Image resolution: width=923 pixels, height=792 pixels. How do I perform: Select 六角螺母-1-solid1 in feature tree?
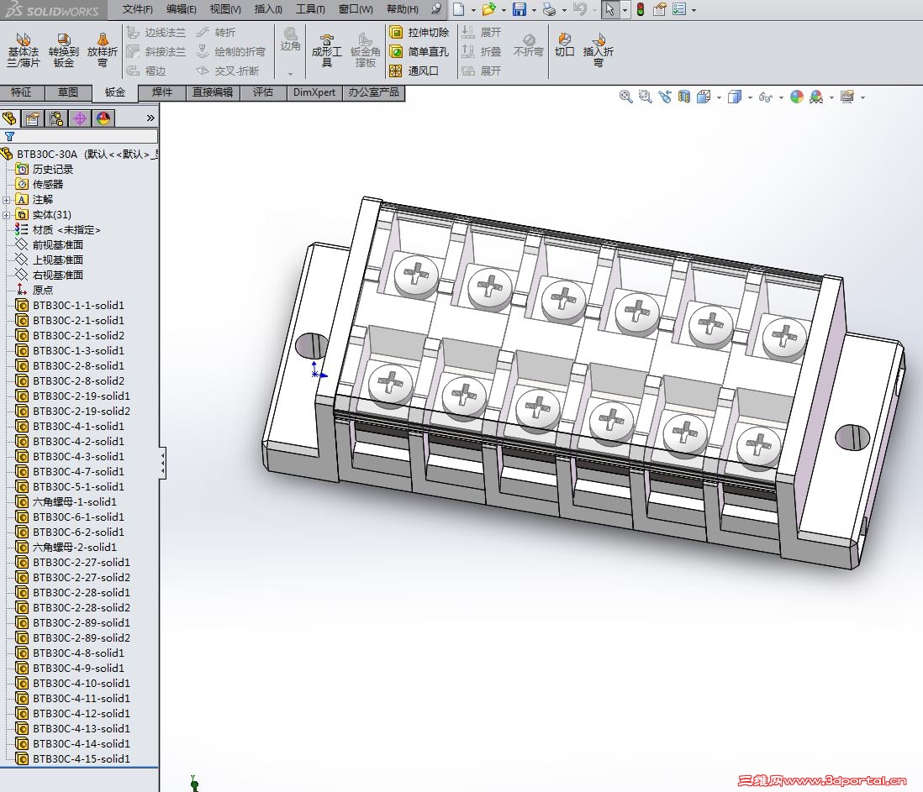click(66, 502)
